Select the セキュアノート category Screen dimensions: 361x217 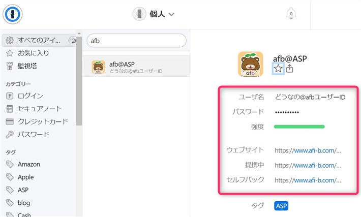tap(39, 109)
